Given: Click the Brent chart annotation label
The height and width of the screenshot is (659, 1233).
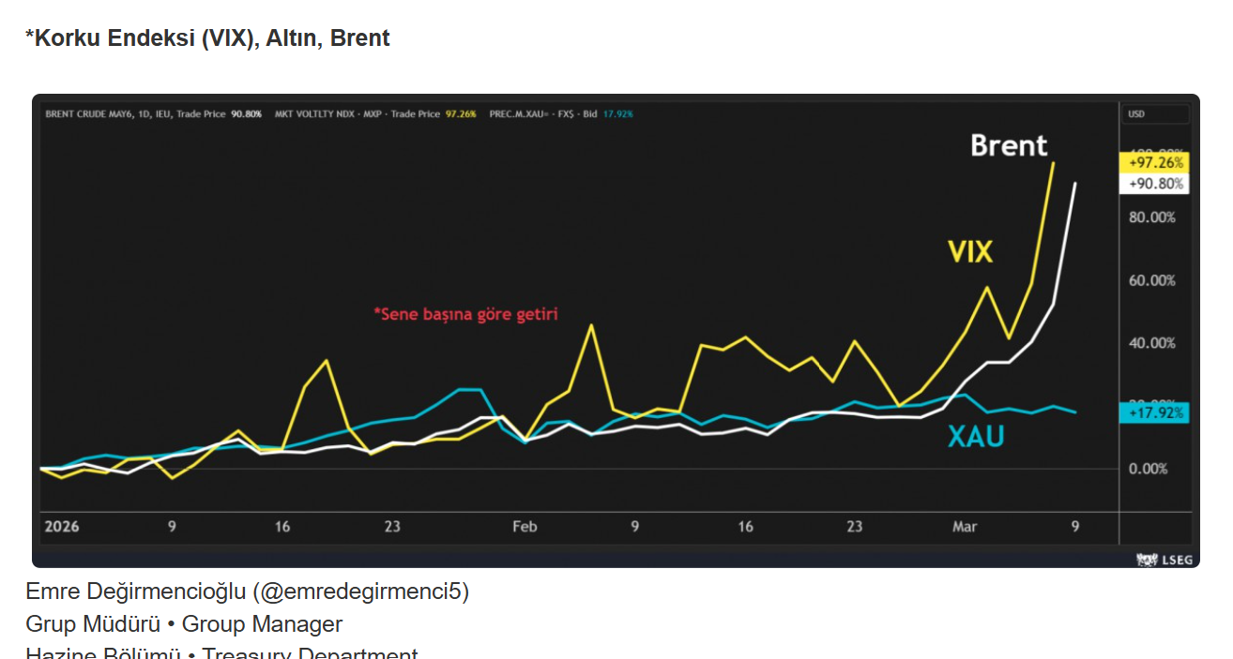Looking at the screenshot, I should click(x=1008, y=145).
